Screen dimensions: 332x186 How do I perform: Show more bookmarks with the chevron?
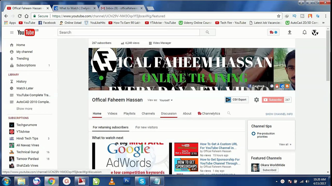[x=323, y=23]
